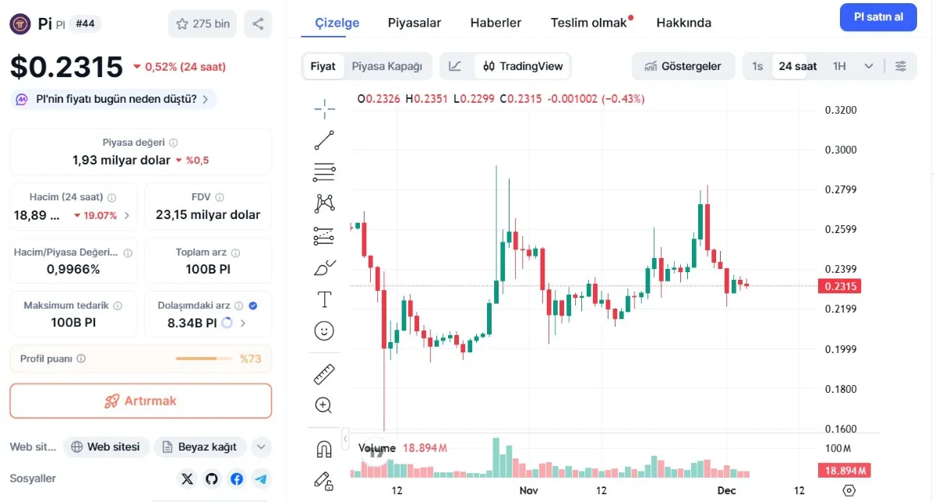Select the text tool in chart toolbar
This screenshot has width=935, height=502.
coord(324,299)
